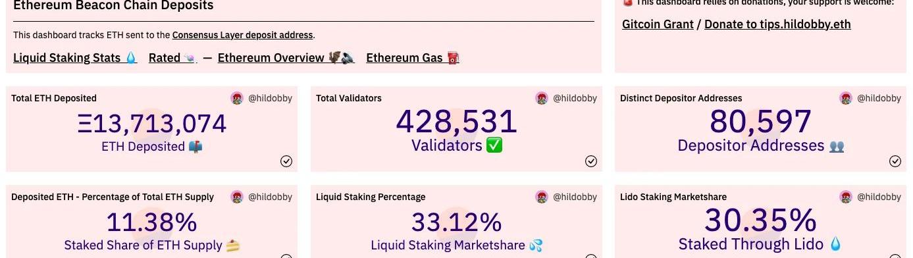Viewport: 913px width, 258px height.
Task: Click avatar icon on Lido Staking Marketshare card
Action: 846,197
